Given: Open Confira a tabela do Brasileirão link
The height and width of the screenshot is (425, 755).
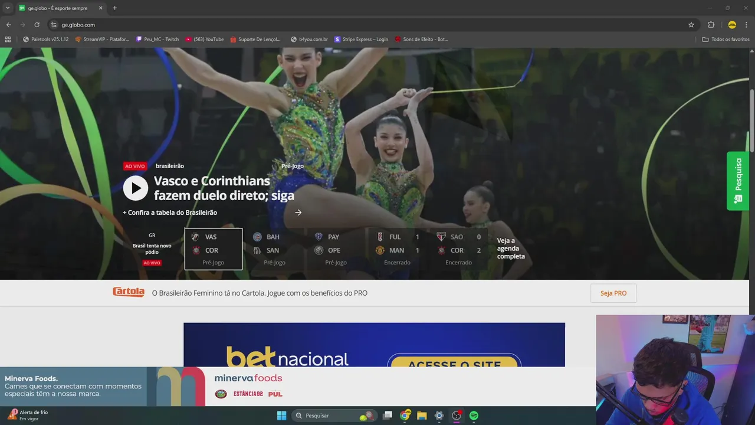Looking at the screenshot, I should click(170, 212).
